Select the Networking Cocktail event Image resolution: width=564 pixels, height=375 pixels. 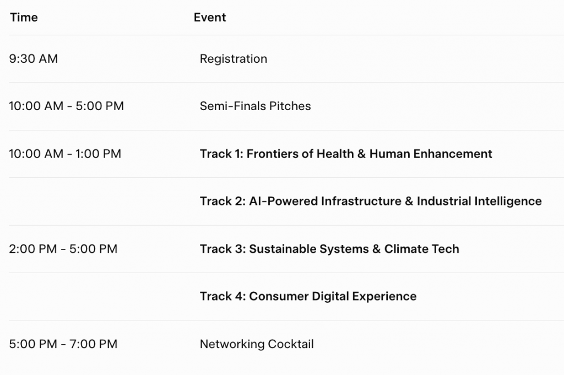257,344
